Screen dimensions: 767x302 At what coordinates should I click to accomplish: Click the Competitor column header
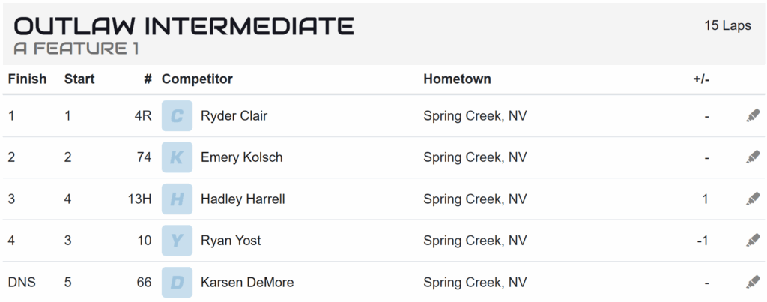click(x=197, y=79)
